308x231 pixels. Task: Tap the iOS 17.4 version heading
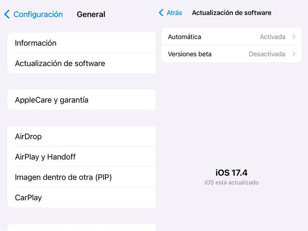231,173
